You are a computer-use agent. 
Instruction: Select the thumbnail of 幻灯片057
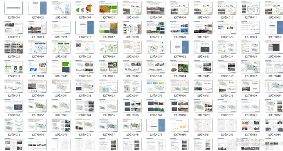click(x=203, y=86)
